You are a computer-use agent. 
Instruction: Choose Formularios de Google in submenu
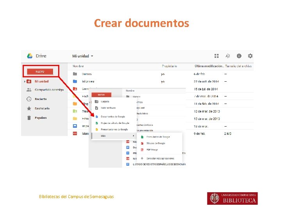[160, 137]
